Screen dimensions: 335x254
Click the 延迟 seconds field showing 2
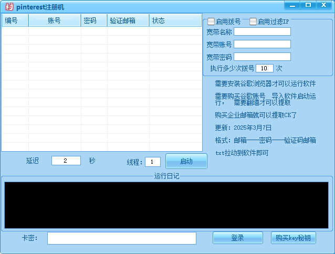pos(66,161)
